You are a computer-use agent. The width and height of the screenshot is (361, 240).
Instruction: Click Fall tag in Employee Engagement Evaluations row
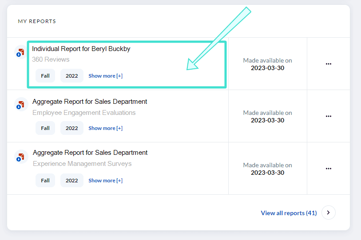click(45, 128)
